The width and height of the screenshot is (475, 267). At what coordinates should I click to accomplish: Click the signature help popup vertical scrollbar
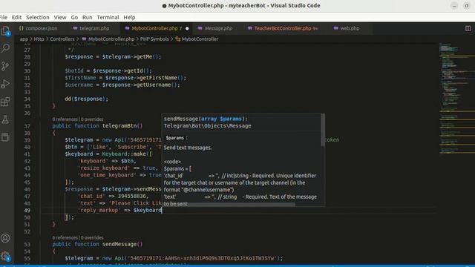323,131
